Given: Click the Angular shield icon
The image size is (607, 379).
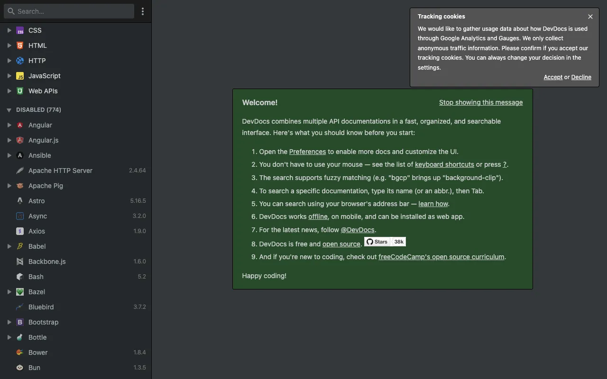Looking at the screenshot, I should (20, 125).
